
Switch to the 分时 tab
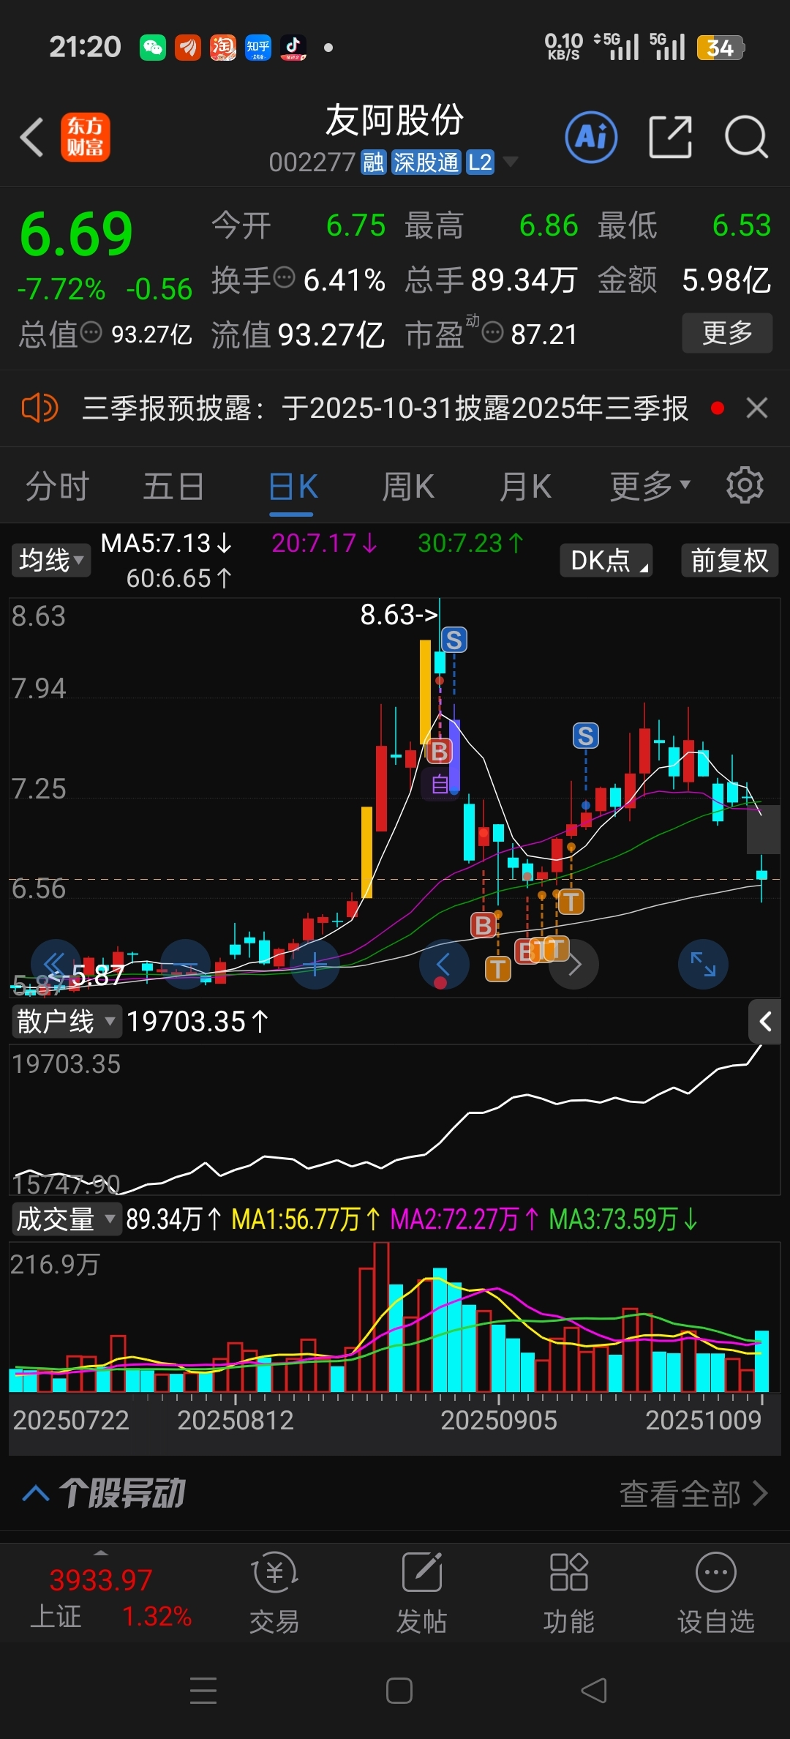click(57, 486)
